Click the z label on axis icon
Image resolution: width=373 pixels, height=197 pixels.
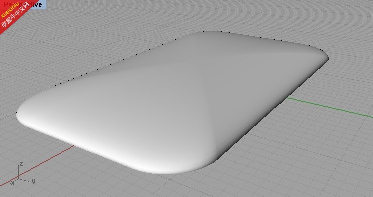21,164
